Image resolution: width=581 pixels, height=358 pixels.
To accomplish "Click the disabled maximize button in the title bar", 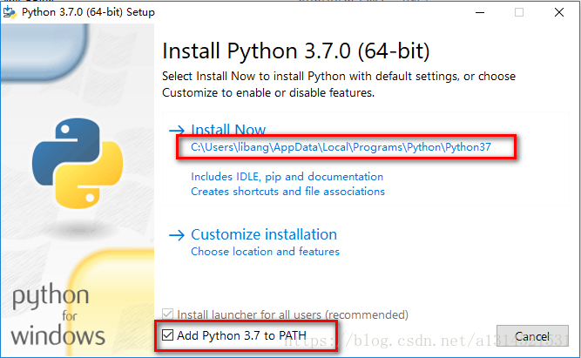I will coord(519,12).
